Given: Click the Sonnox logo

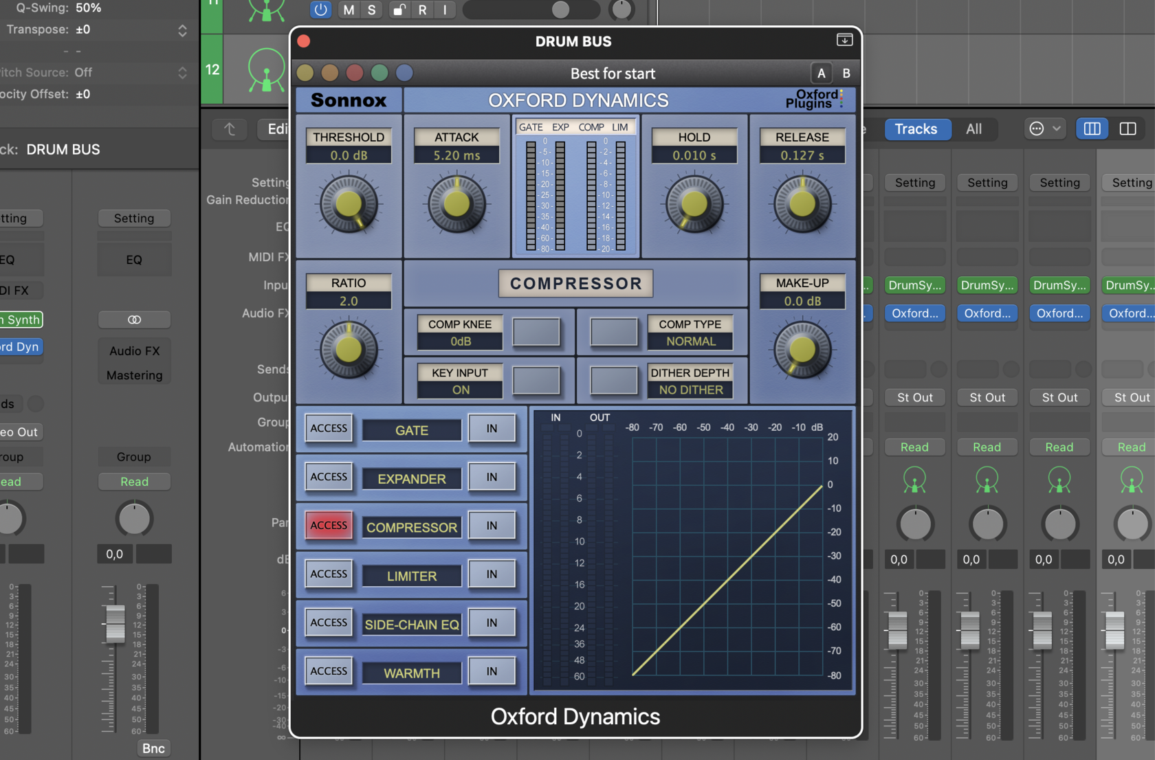Looking at the screenshot, I should [x=349, y=100].
